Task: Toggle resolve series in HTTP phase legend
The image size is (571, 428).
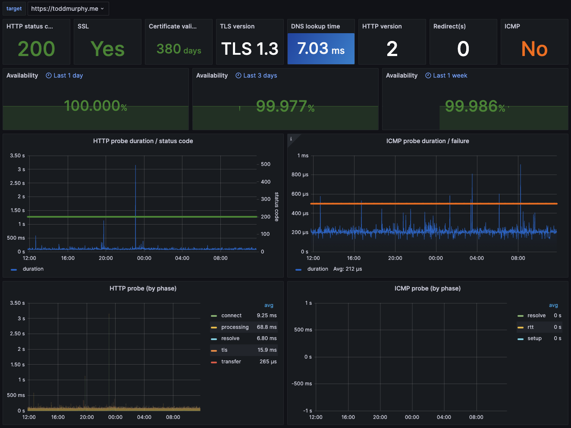Action: (x=230, y=338)
